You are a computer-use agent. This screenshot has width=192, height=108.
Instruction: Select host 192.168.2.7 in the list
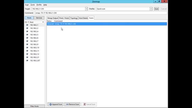pos(34,41)
